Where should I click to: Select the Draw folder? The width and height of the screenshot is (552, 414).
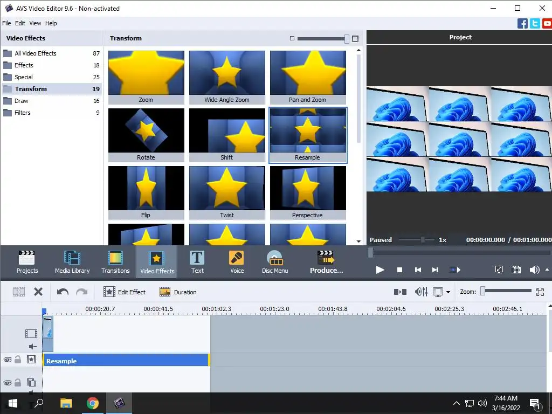(x=51, y=101)
